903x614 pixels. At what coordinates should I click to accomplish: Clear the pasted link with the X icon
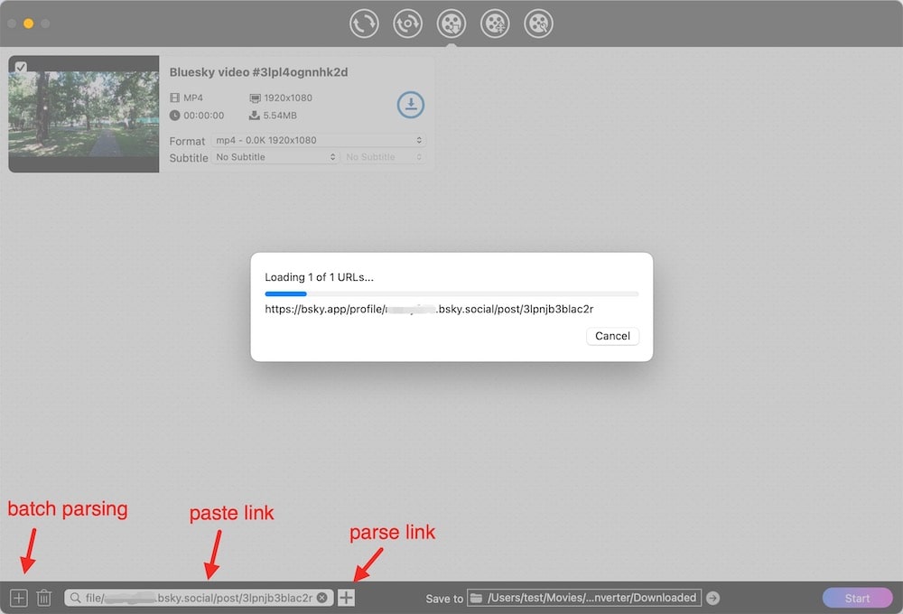click(322, 598)
